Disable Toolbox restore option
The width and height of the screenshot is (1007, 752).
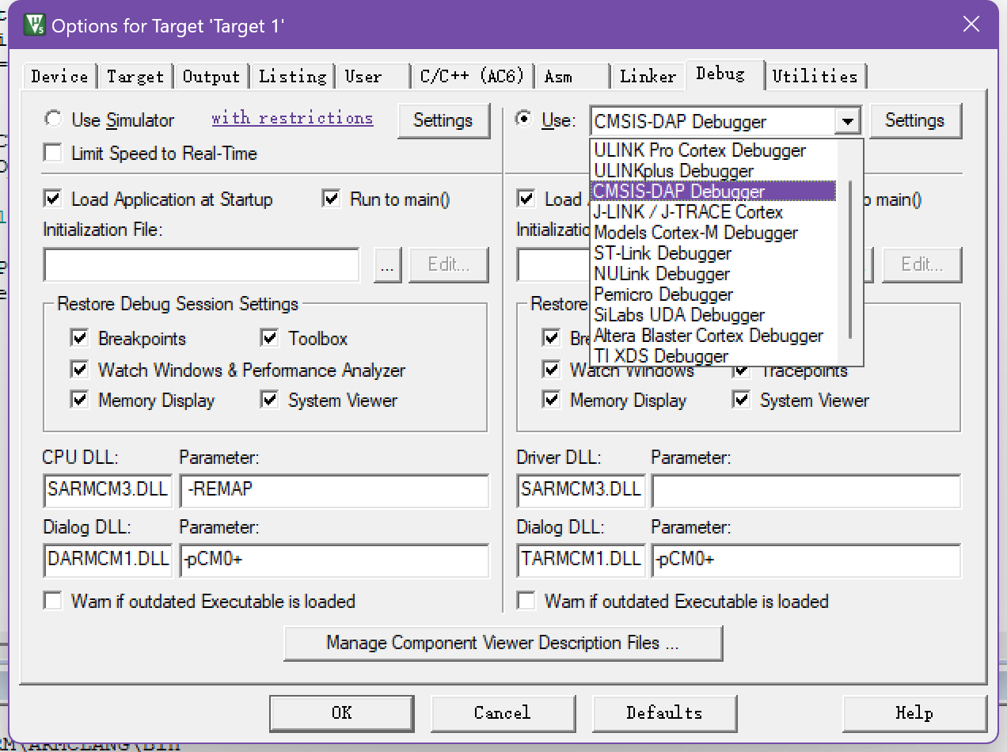[x=270, y=339]
